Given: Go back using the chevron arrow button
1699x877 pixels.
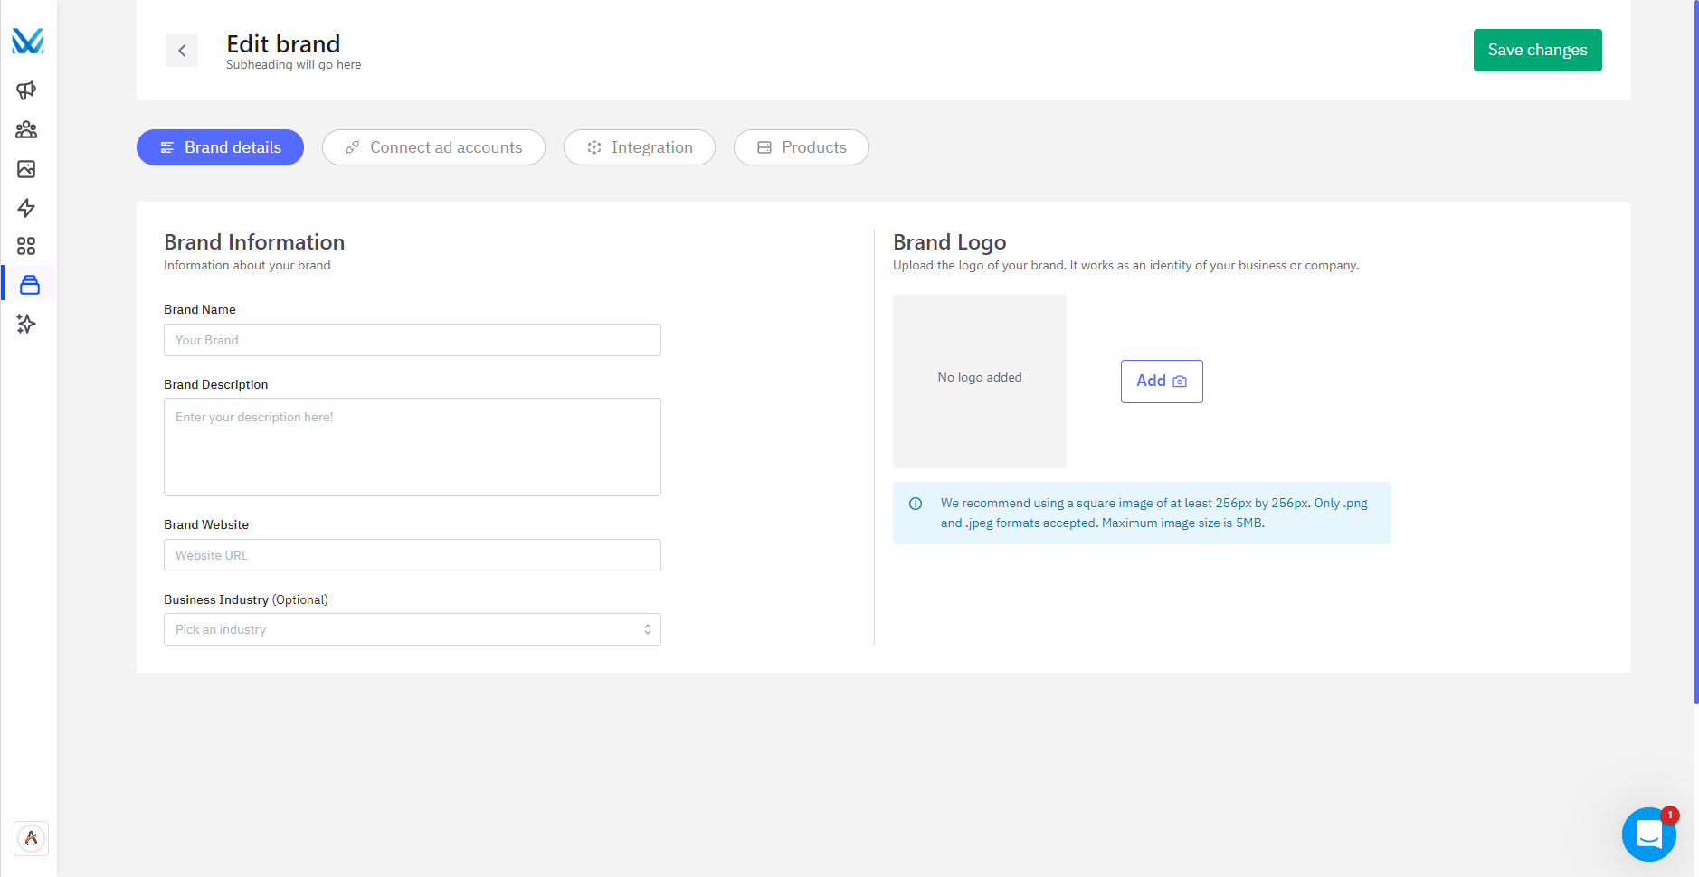Looking at the screenshot, I should (182, 51).
